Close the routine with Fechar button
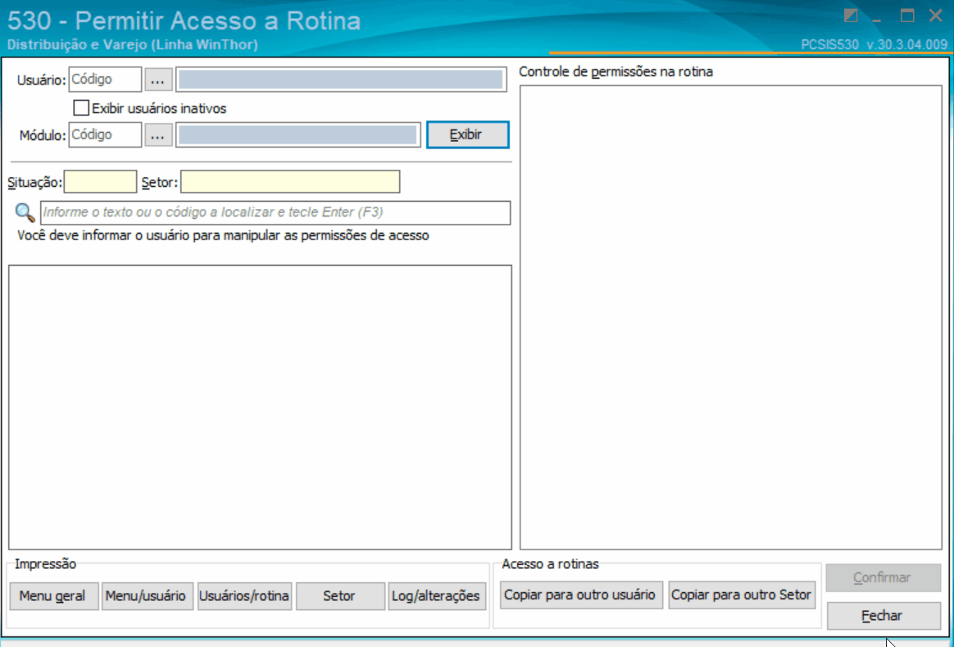Screen dimensions: 954x647 (884, 616)
